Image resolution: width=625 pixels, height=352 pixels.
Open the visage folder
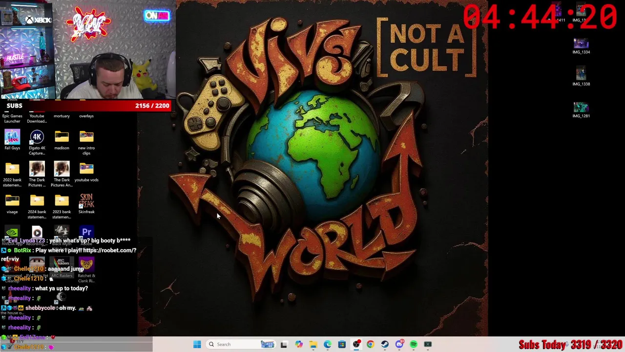pyautogui.click(x=12, y=204)
